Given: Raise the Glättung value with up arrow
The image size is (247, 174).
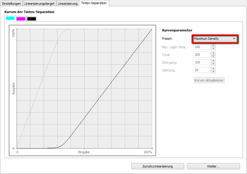Looking at the screenshot, I should [213, 69].
